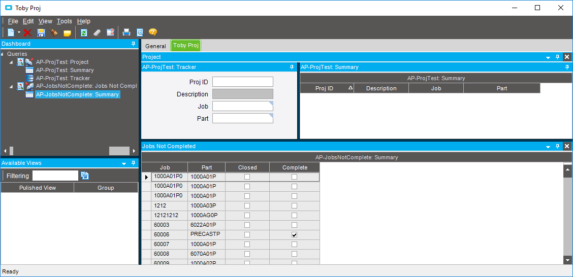The height and width of the screenshot is (277, 573).
Task: Collapse the Queries tree root
Action: 3,54
